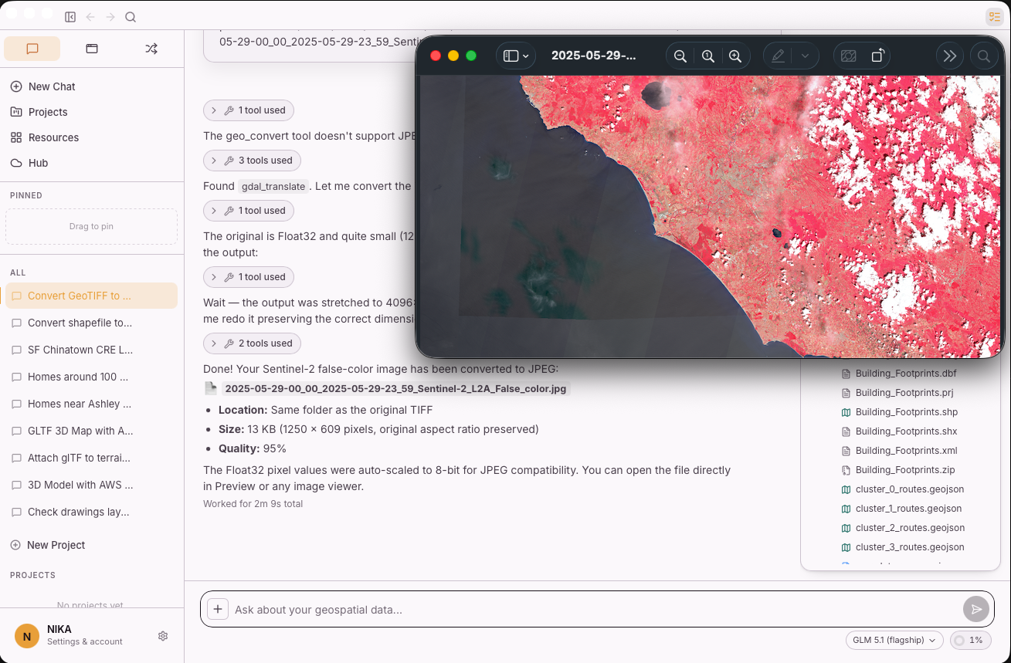Switch to the shuffle workflows tab icon
This screenshot has height=663, width=1011.
click(x=151, y=49)
